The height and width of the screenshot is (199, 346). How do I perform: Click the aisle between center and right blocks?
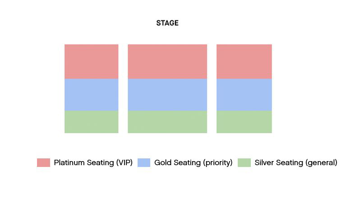[x=212, y=89]
